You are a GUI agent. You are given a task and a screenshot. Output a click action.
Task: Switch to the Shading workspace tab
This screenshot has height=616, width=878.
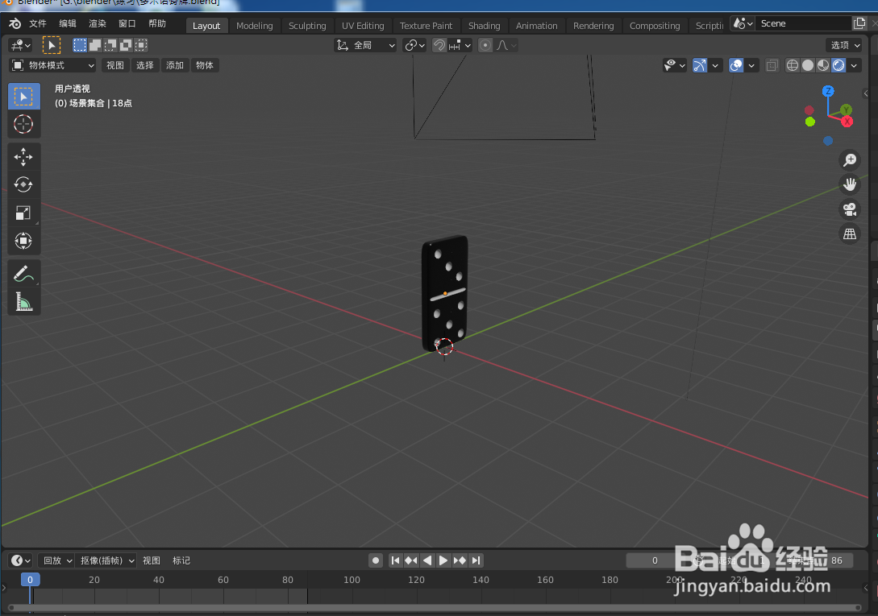(484, 25)
